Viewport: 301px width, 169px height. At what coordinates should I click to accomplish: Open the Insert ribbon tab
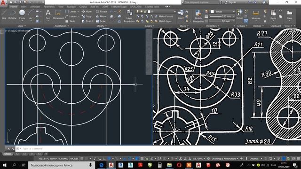[24, 7]
